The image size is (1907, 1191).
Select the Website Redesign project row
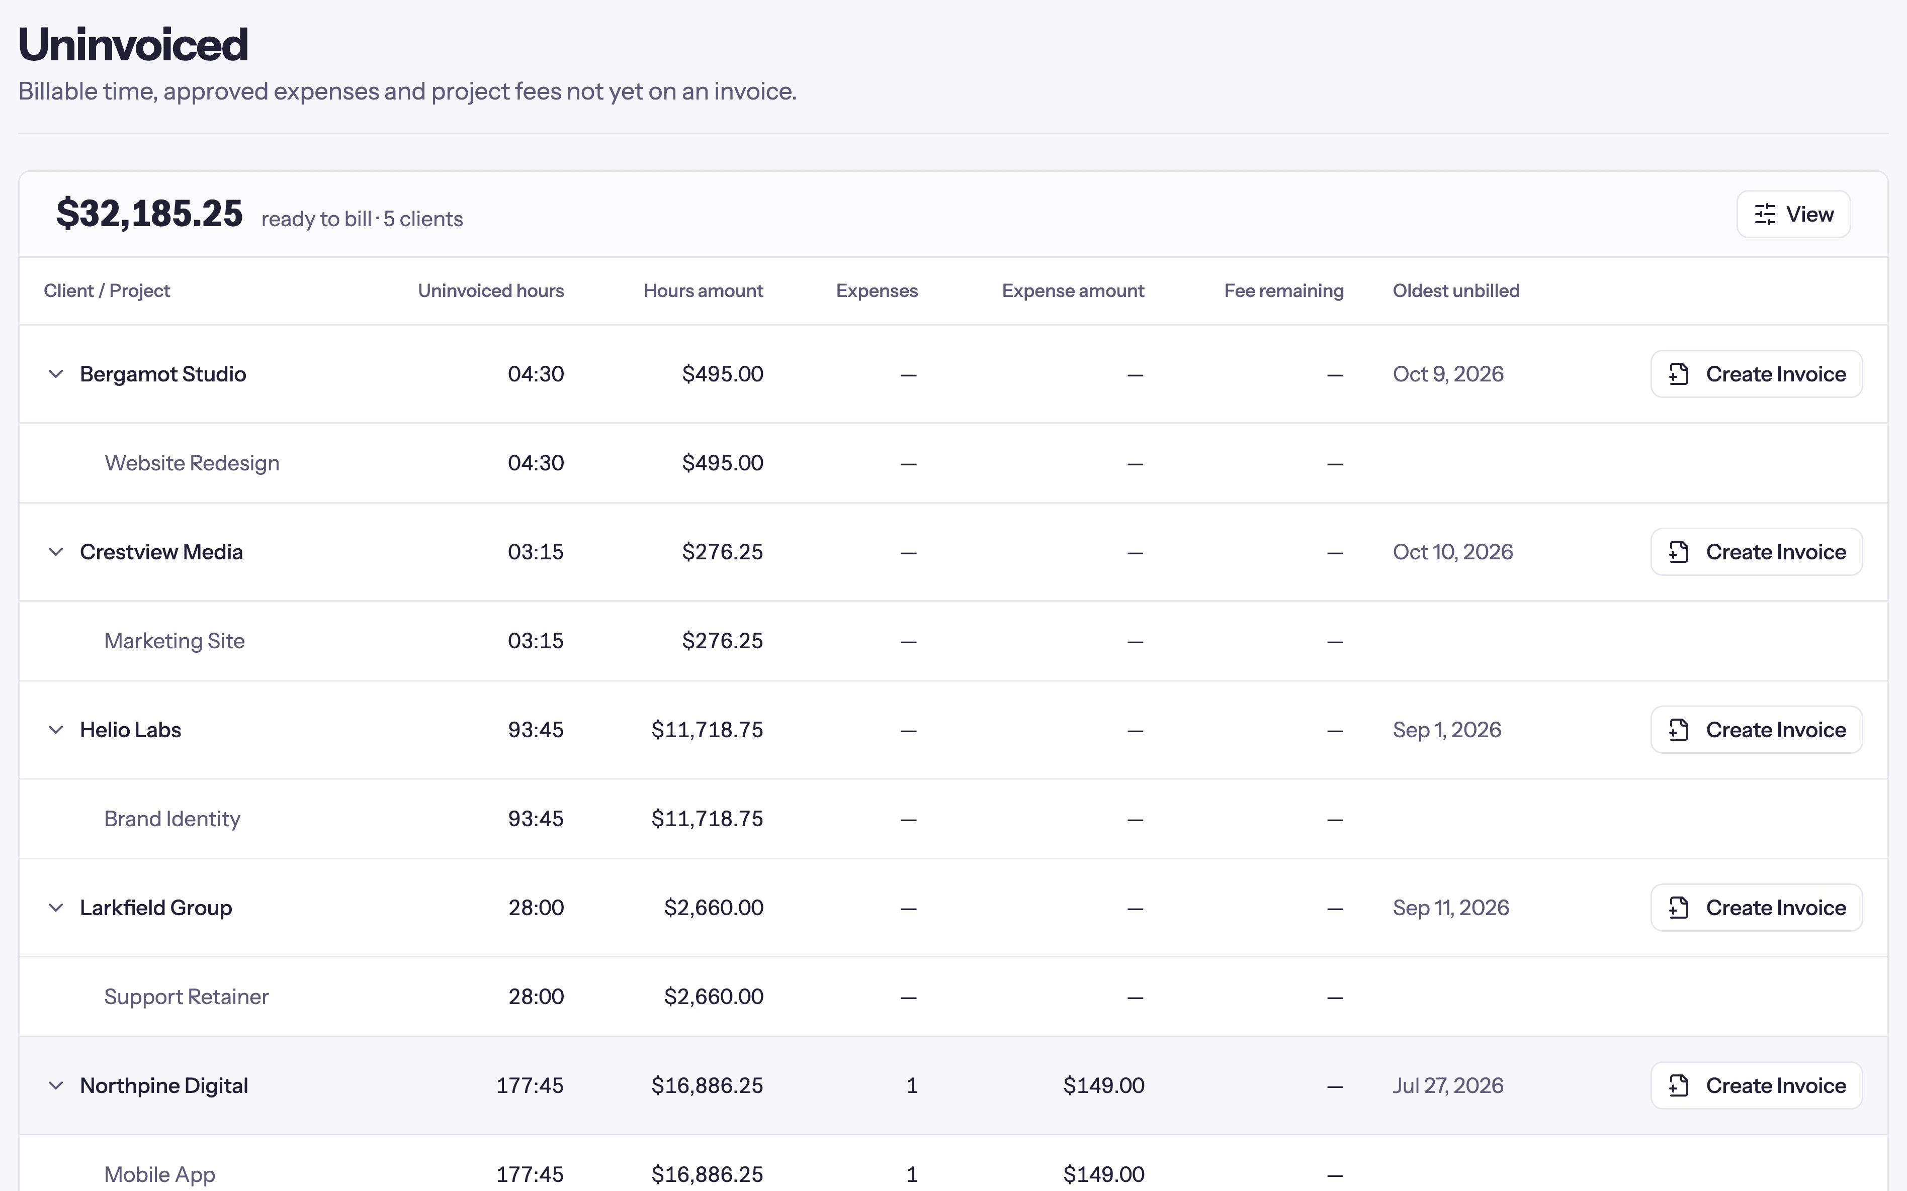[x=952, y=463]
